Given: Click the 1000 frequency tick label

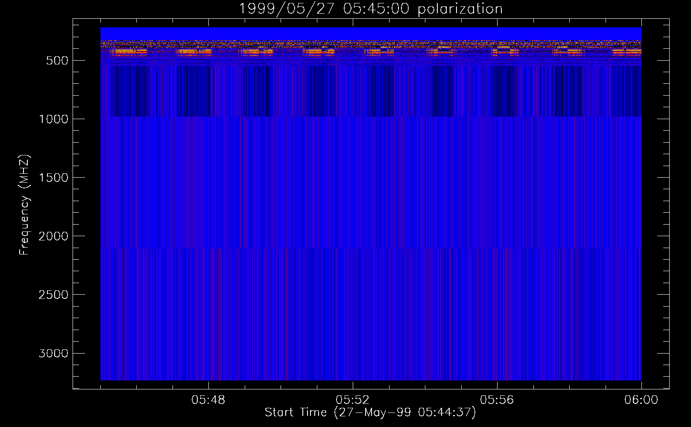Looking at the screenshot, I should coord(53,119).
